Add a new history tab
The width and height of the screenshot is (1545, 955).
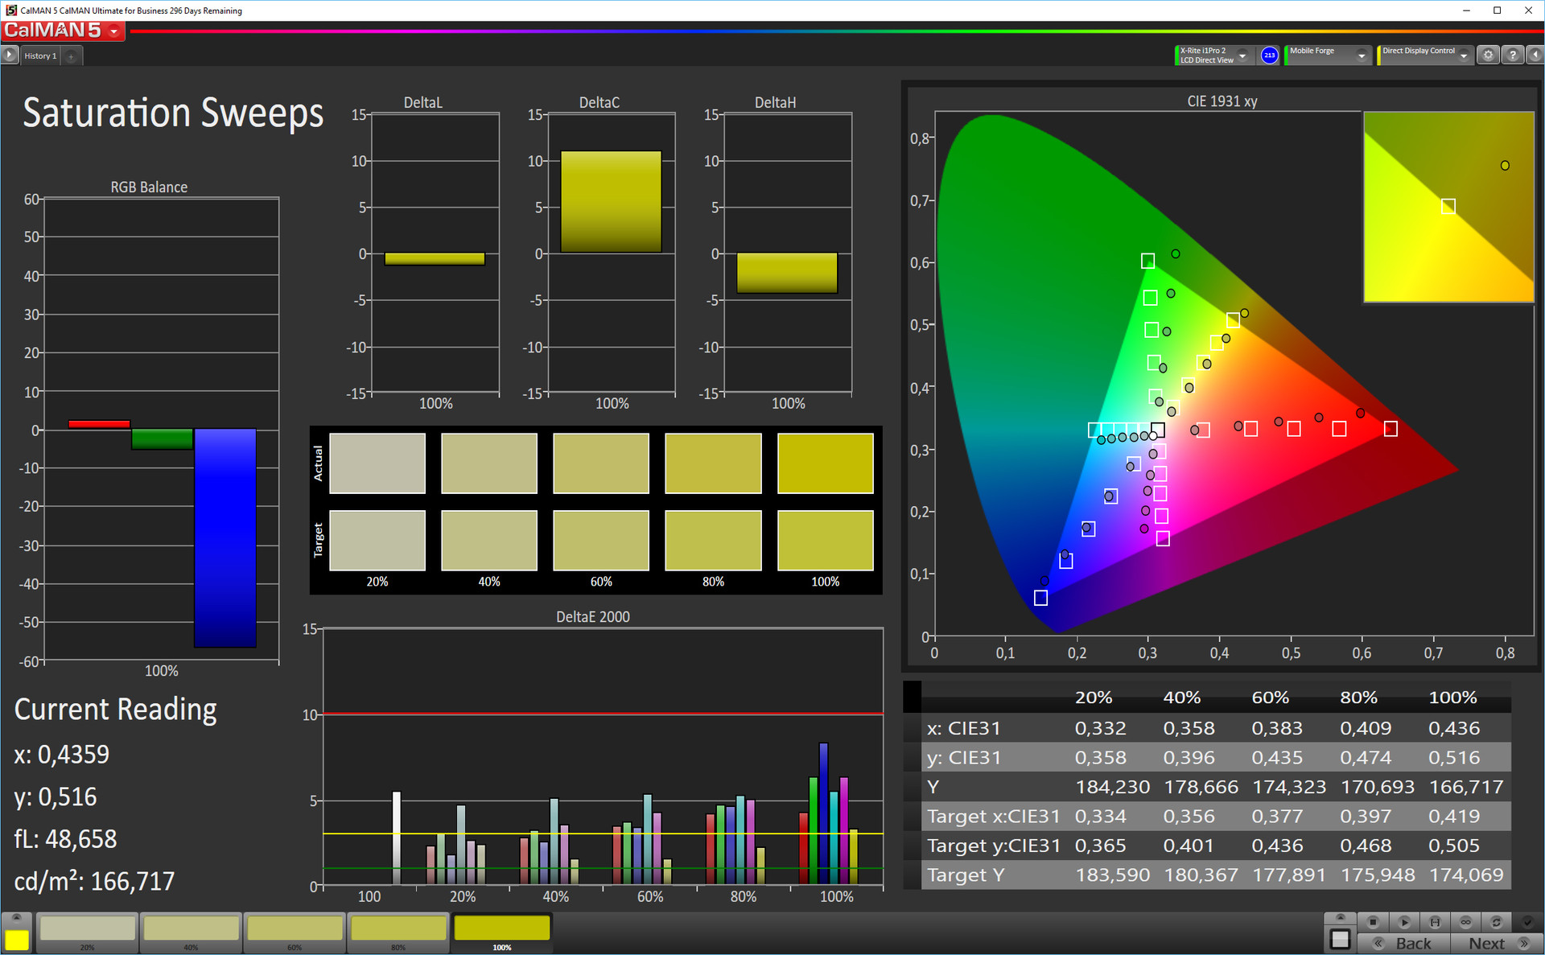click(71, 56)
